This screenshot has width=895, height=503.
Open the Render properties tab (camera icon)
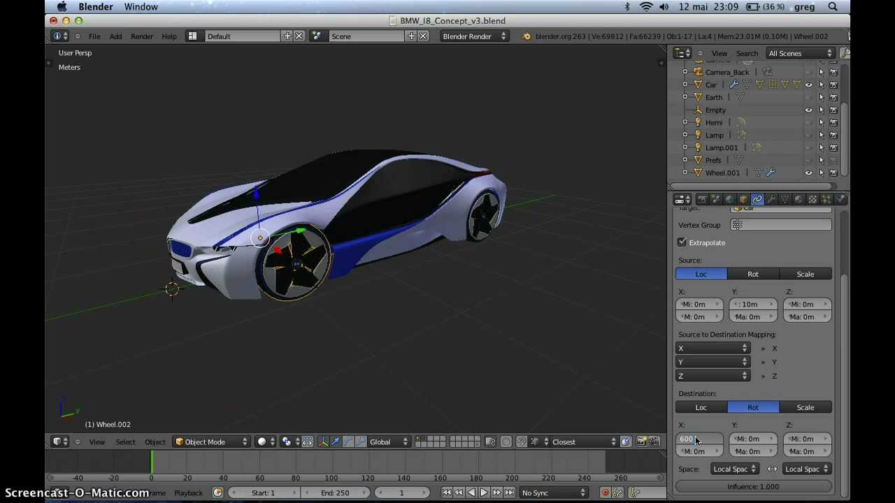point(702,200)
